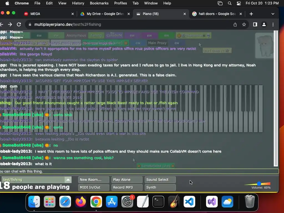The image size is (284, 213).
Task: Select the Piano (18) tab
Action: (x=161, y=14)
